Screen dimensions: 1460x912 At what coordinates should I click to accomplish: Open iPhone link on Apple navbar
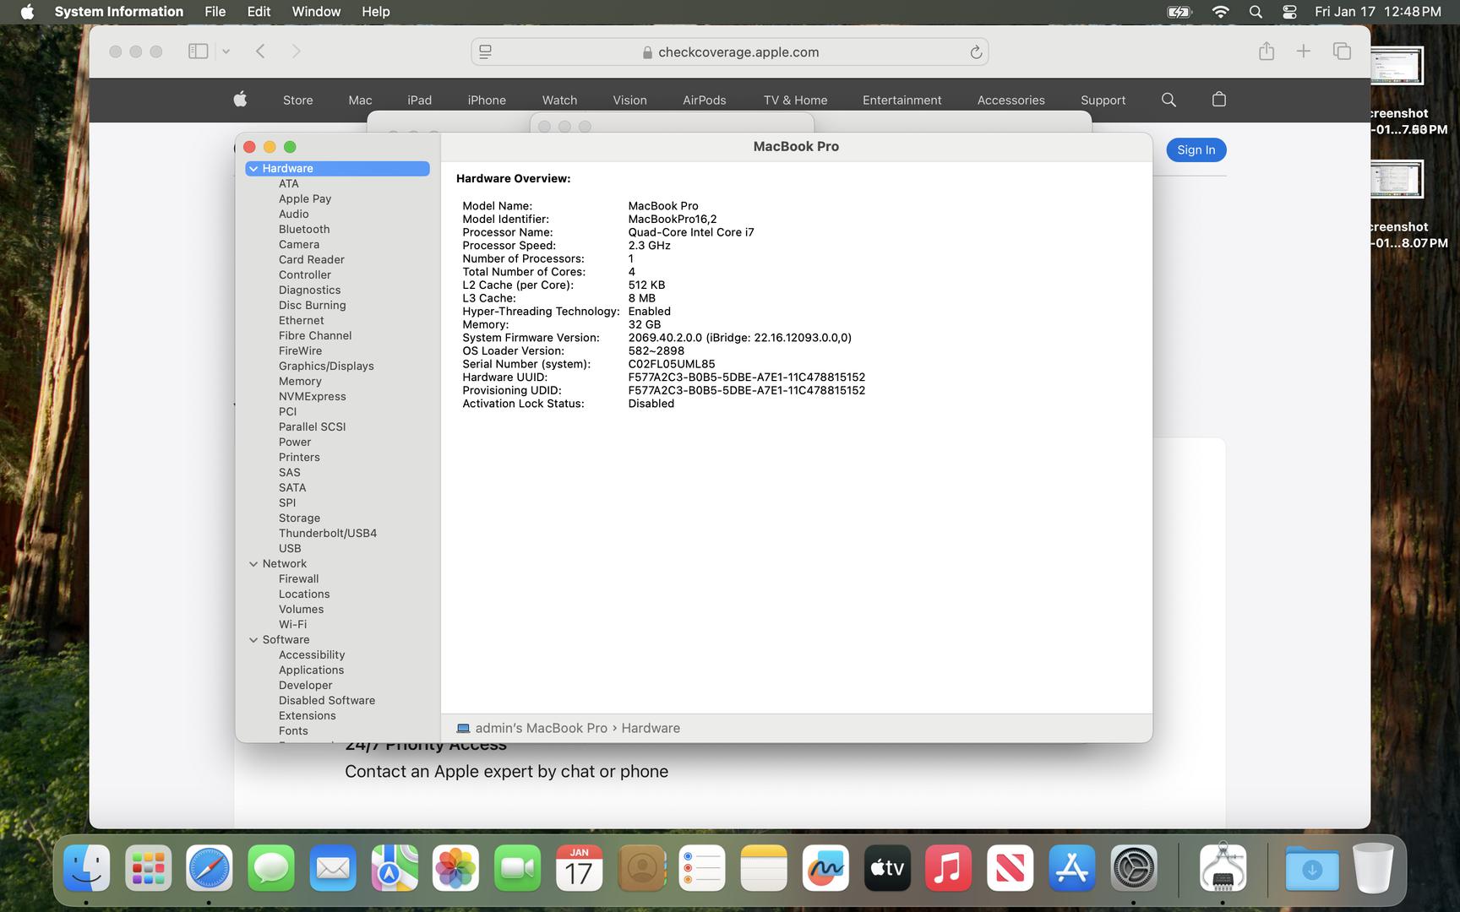click(x=487, y=100)
